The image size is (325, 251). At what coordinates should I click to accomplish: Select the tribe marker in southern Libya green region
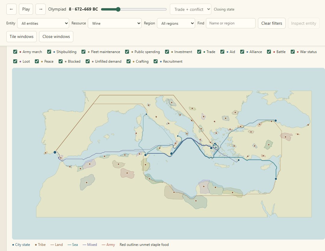click(196, 201)
